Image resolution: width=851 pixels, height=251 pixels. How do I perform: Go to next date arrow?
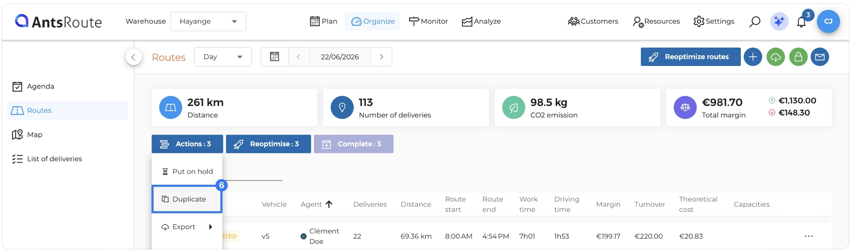point(381,57)
